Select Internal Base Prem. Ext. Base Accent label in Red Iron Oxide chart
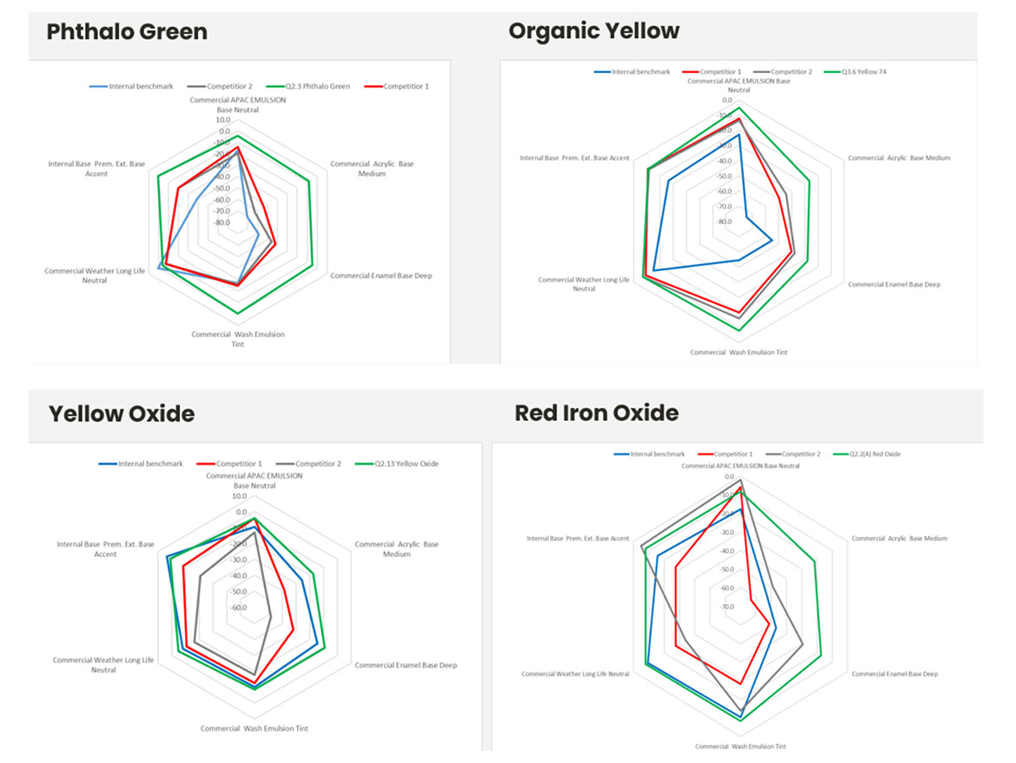 point(577,538)
